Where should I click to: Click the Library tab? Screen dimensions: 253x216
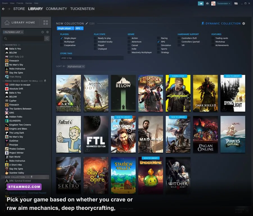coord(35,9)
